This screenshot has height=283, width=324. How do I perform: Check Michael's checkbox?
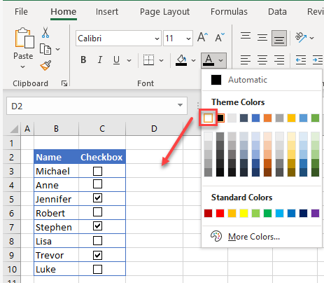(x=97, y=171)
